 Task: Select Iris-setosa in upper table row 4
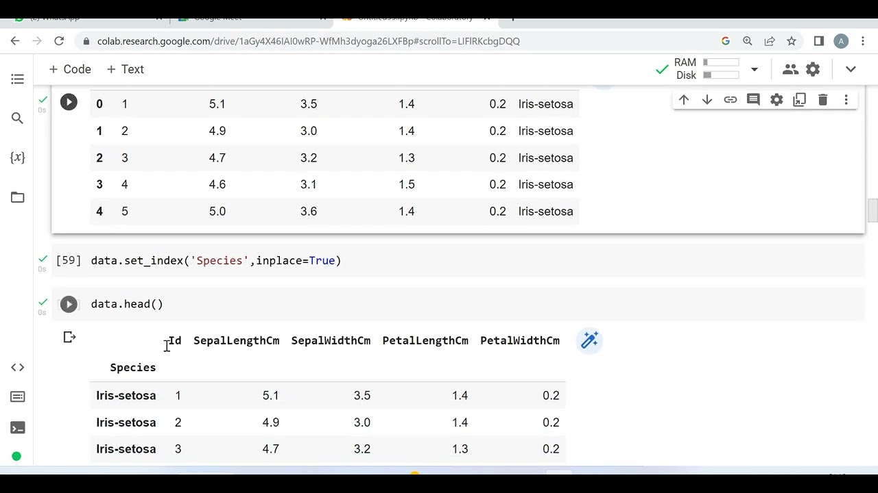tap(545, 185)
